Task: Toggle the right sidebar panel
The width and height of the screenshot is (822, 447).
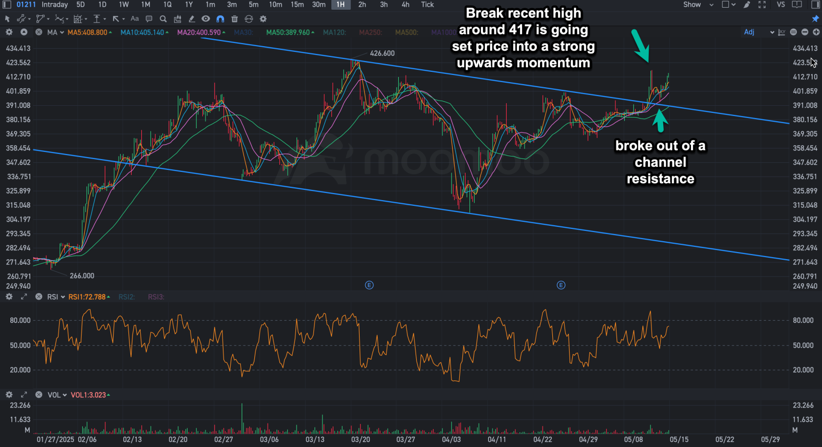Action: coord(815,5)
